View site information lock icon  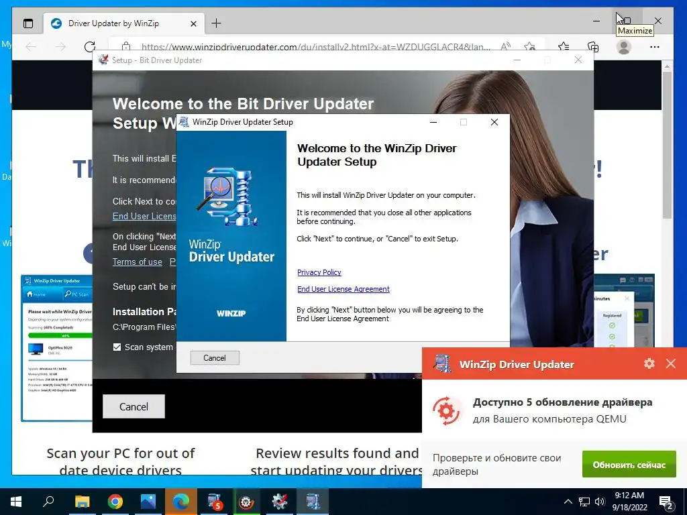126,46
